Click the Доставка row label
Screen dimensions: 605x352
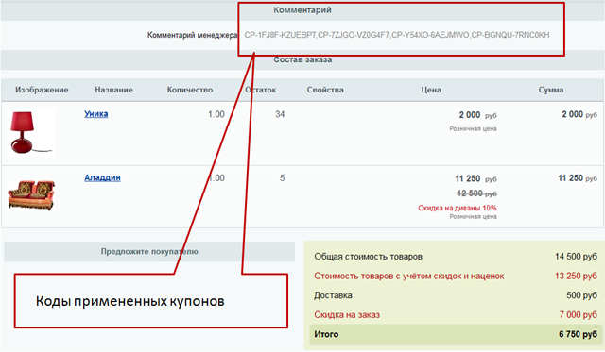point(333,295)
